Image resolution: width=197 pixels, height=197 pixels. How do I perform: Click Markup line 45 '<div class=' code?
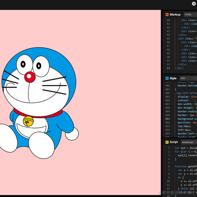click(187, 39)
